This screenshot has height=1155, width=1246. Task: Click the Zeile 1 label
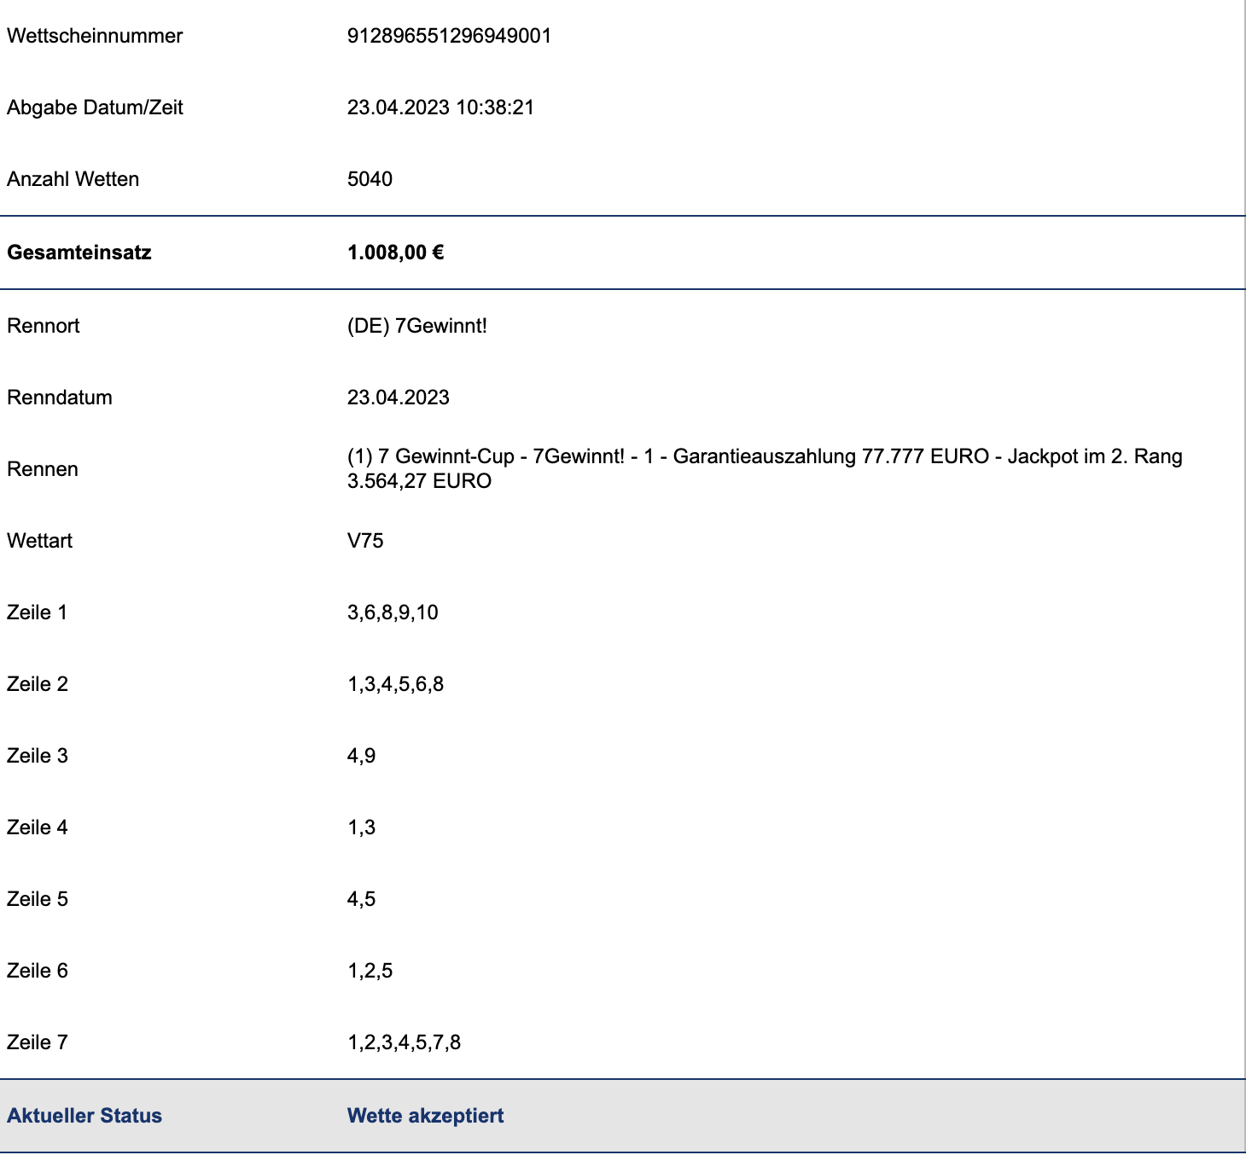click(x=37, y=612)
